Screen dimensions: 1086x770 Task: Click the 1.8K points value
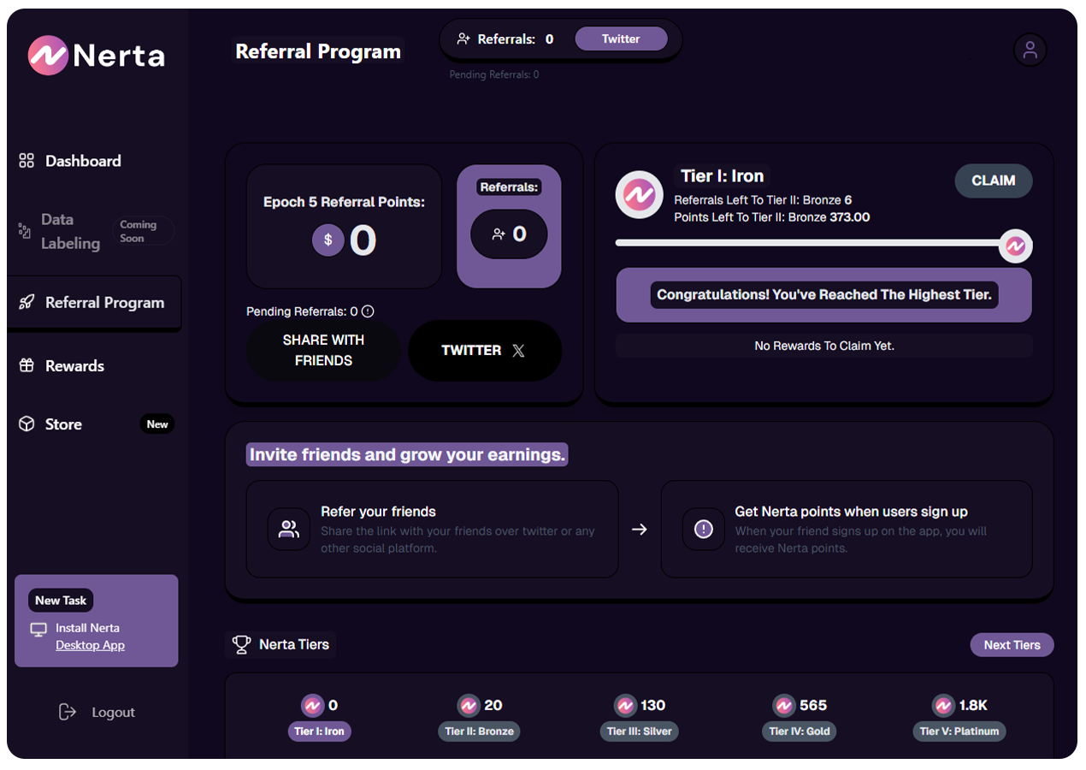pyautogui.click(x=973, y=706)
